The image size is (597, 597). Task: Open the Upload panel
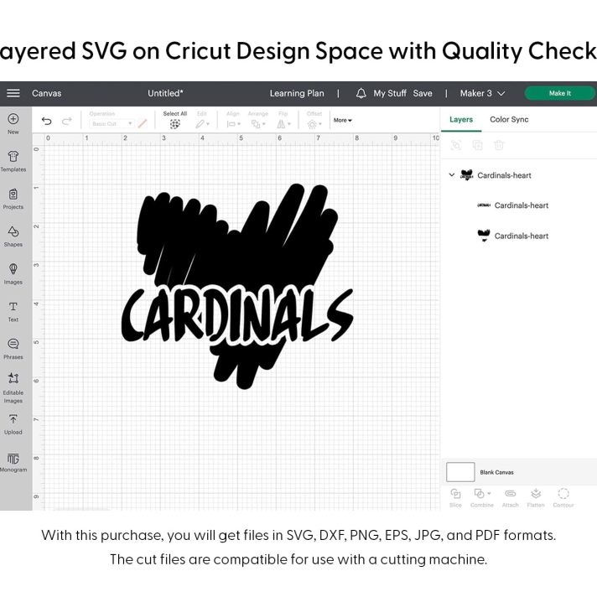coord(13,424)
